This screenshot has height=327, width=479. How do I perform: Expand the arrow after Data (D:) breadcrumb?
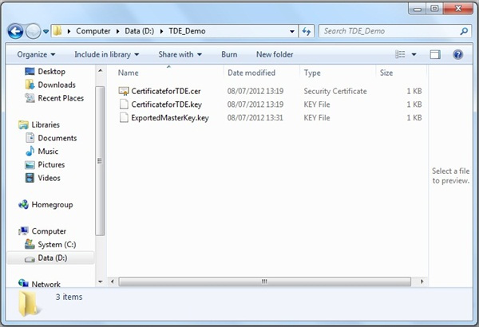click(161, 31)
